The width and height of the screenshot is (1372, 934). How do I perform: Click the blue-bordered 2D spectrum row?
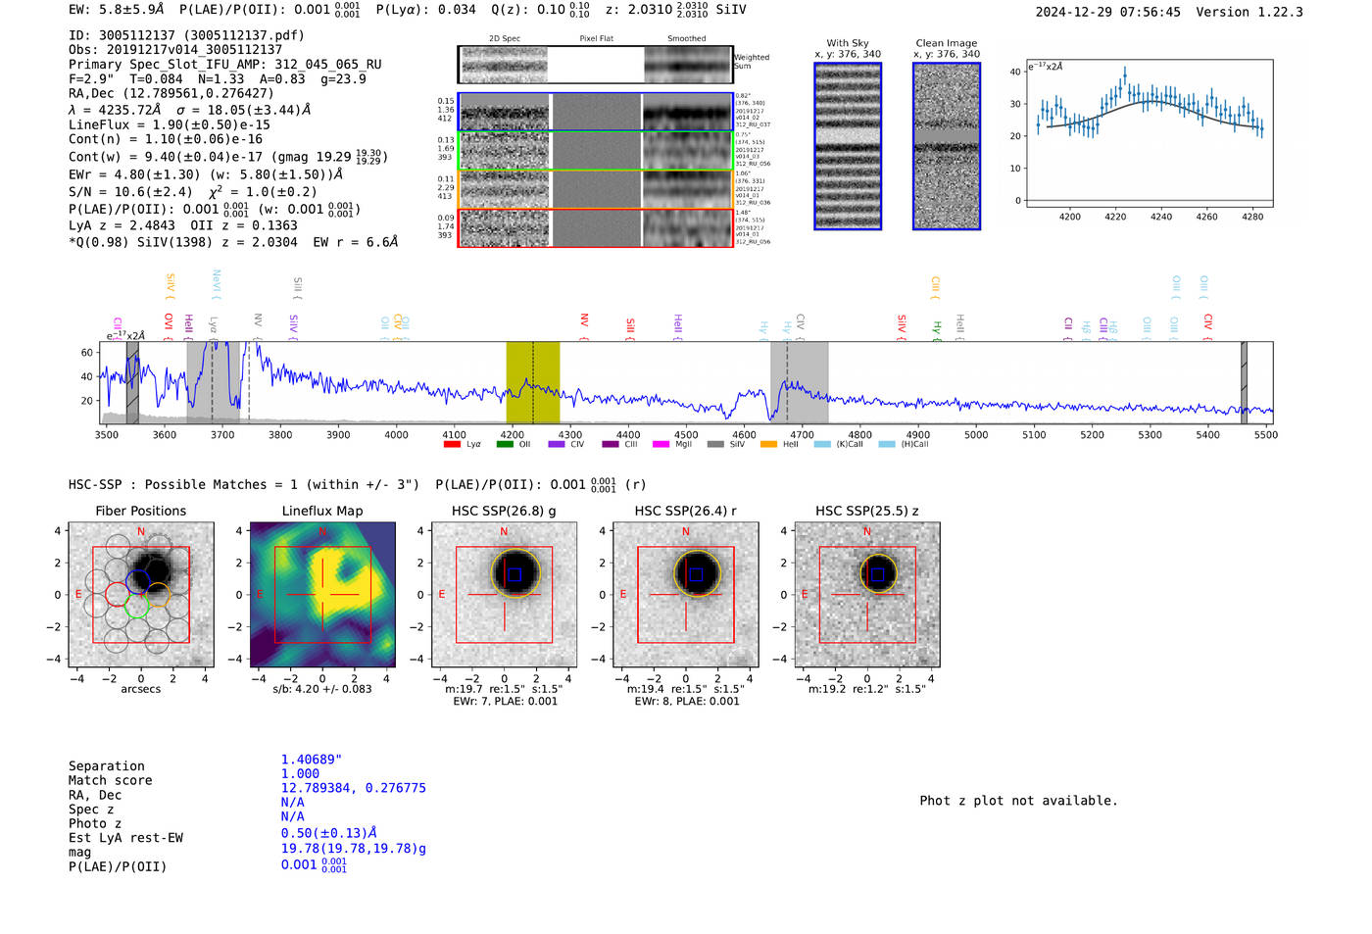[x=596, y=112]
